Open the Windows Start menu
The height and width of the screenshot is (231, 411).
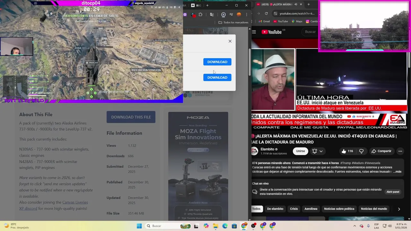(x=139, y=226)
